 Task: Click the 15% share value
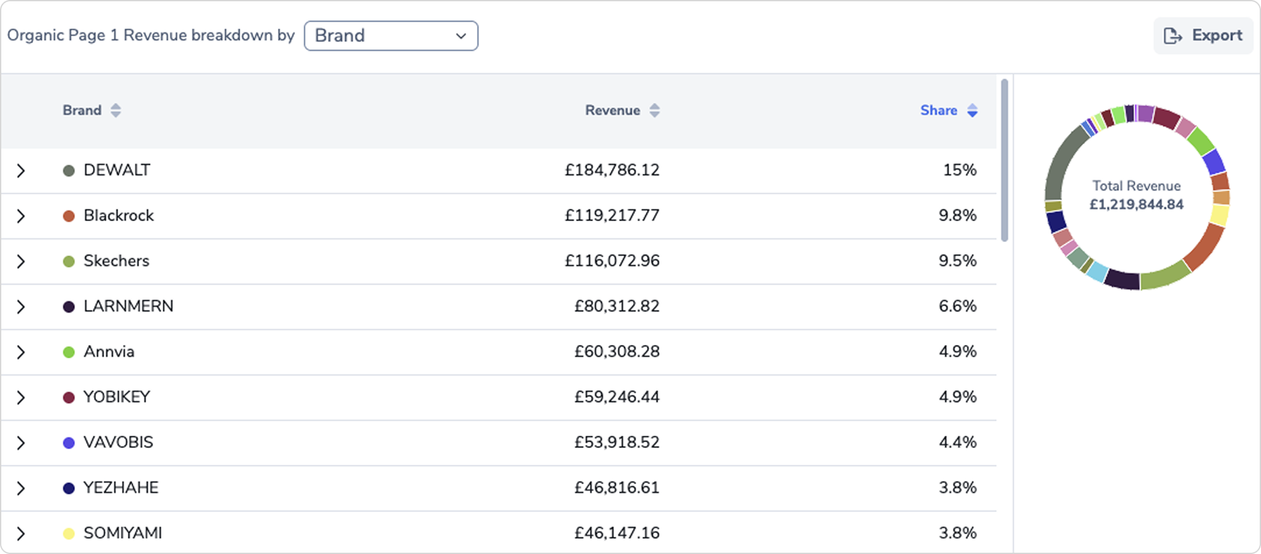click(x=960, y=170)
